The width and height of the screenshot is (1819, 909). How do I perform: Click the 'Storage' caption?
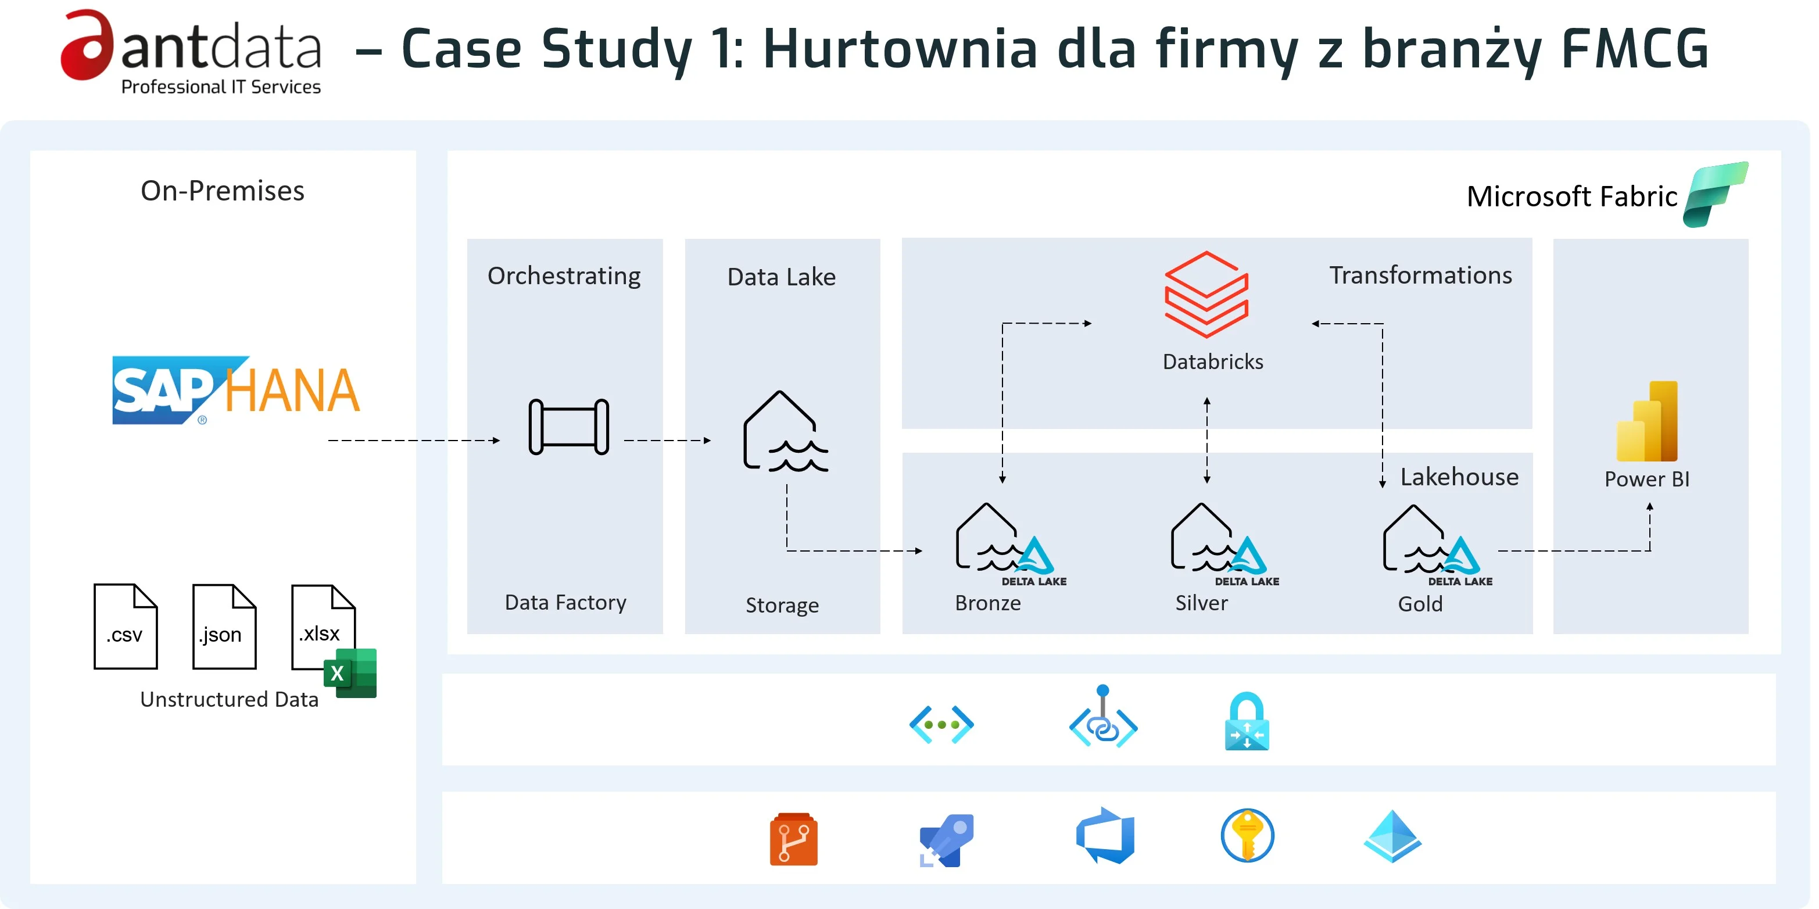tap(782, 605)
